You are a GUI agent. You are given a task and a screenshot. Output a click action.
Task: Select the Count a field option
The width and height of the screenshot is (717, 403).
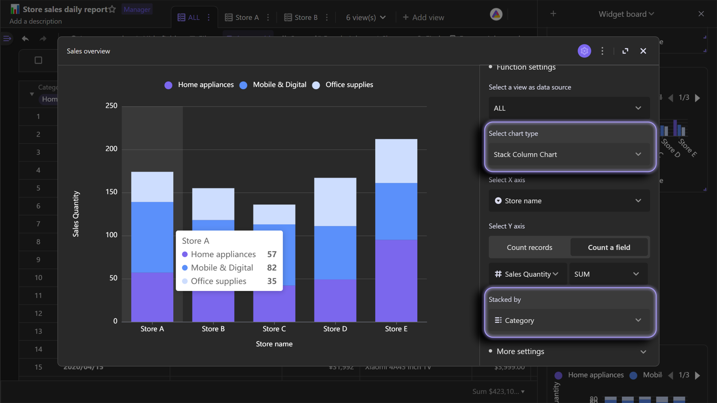tap(609, 247)
